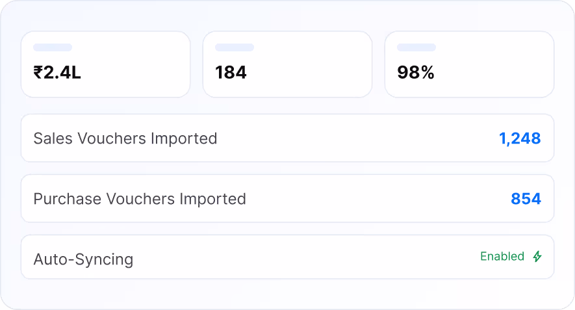Open the Purchase Vouchers Imported row

pyautogui.click(x=287, y=198)
